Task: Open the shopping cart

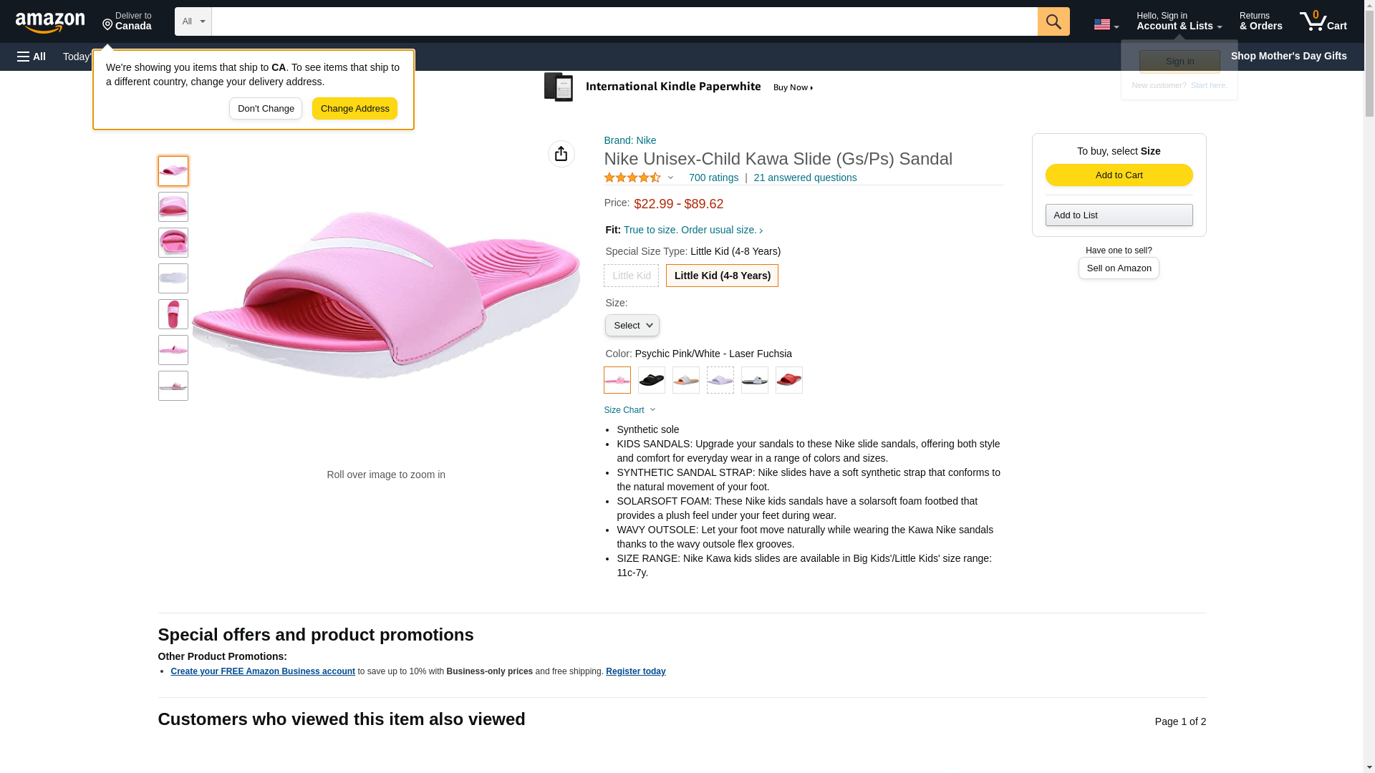Action: [x=1323, y=21]
